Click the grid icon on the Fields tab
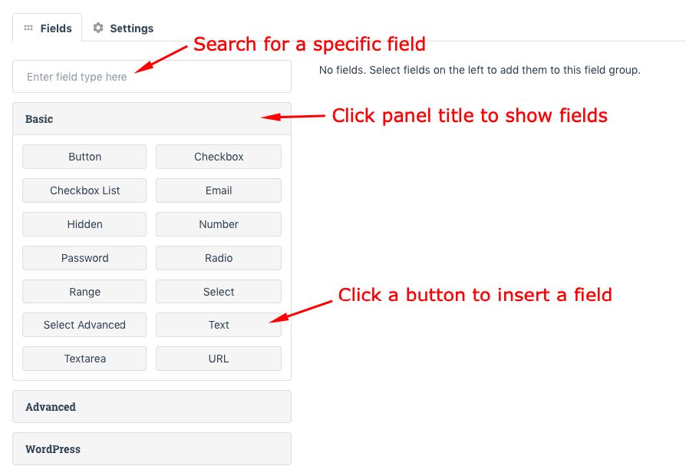Image resolution: width=686 pixels, height=473 pixels. point(28,28)
